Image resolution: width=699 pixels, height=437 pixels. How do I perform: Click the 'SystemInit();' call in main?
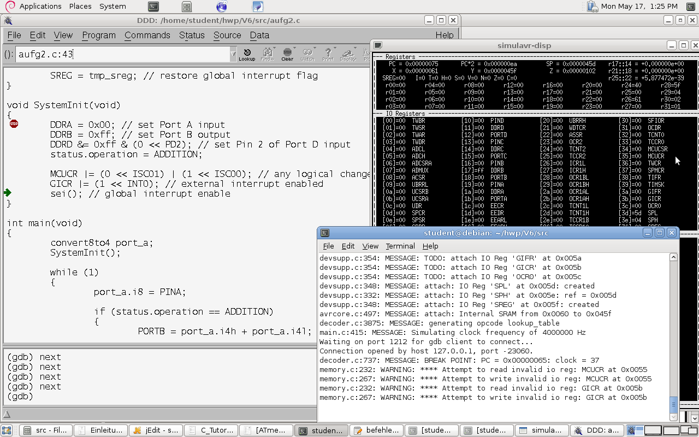coord(85,253)
